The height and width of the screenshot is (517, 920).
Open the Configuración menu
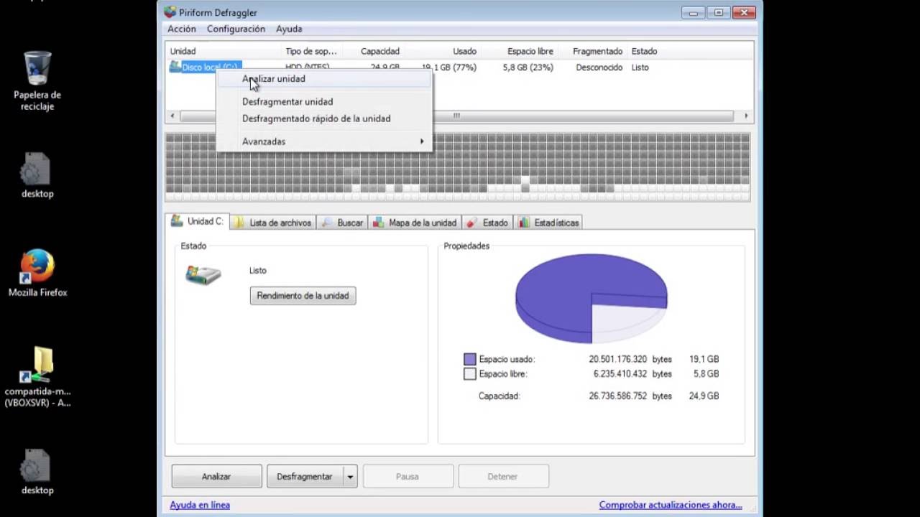[236, 29]
